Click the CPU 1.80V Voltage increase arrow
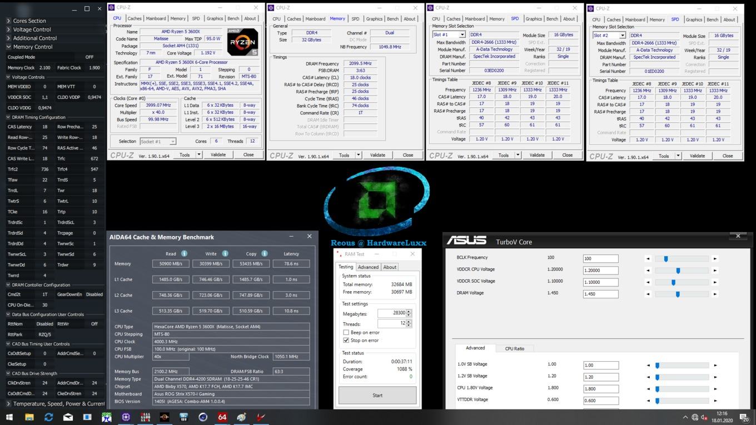The image size is (756, 425). click(715, 389)
